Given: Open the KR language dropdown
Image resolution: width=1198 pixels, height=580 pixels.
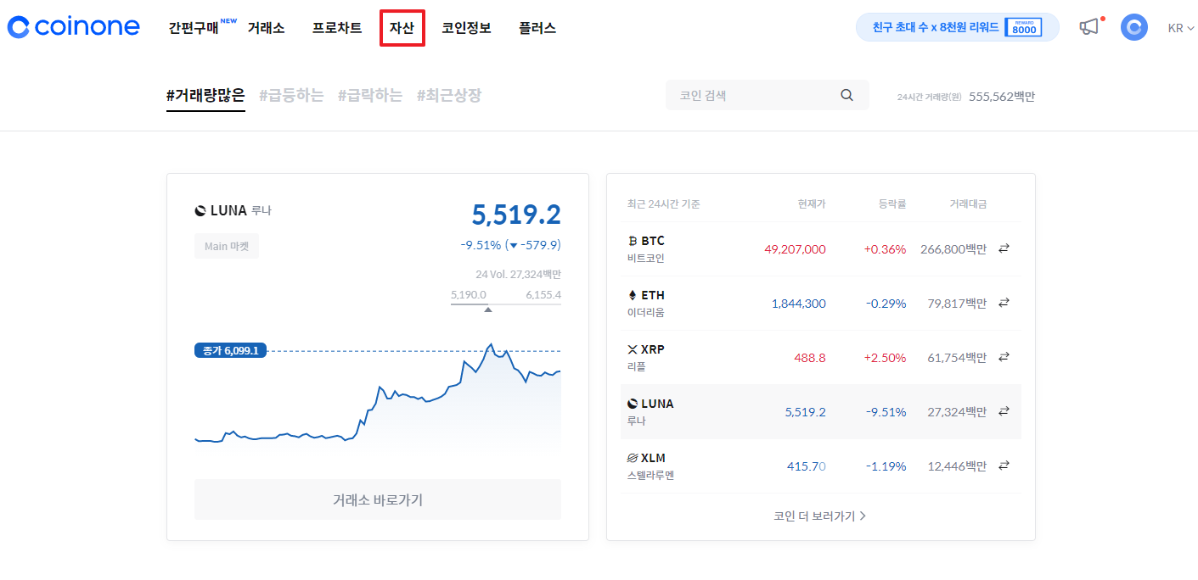Looking at the screenshot, I should (x=1180, y=28).
